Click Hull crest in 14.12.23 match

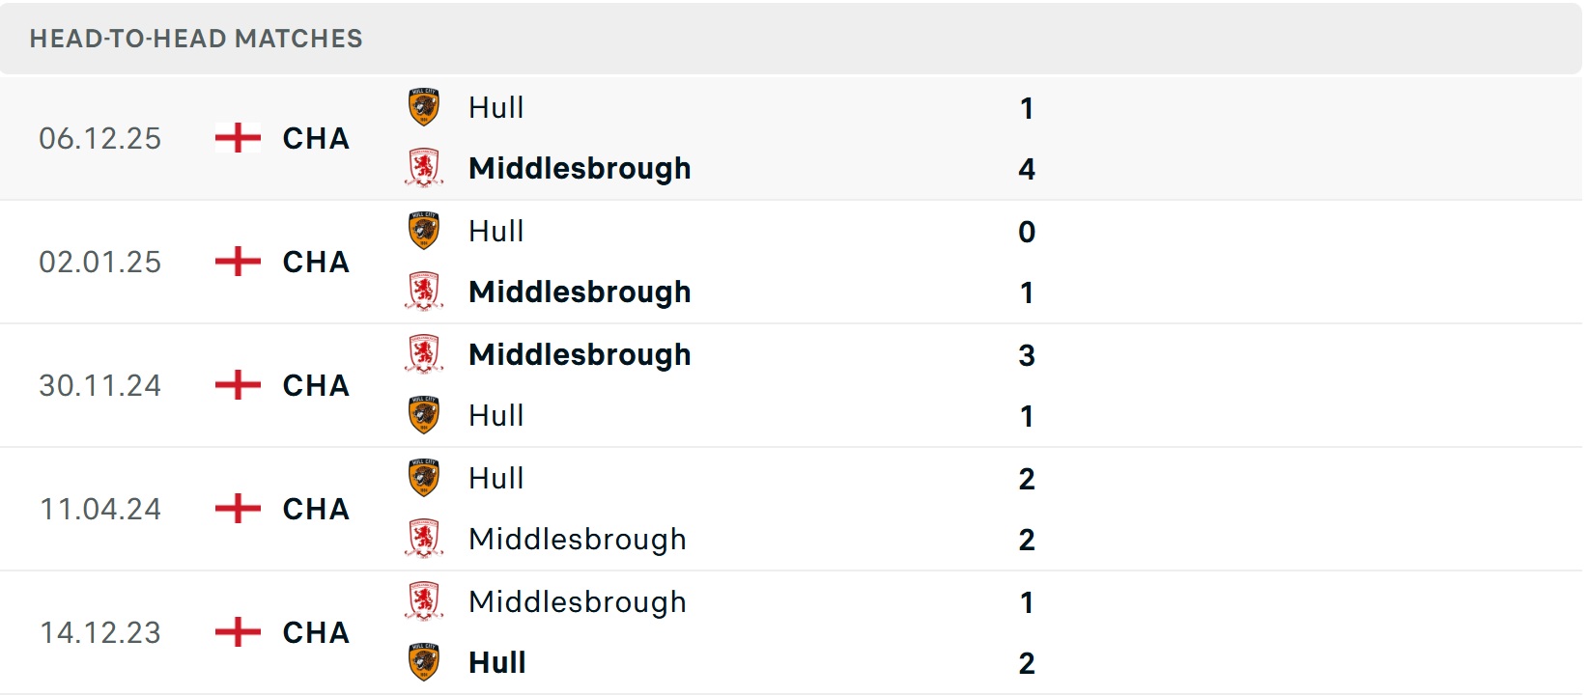424,662
